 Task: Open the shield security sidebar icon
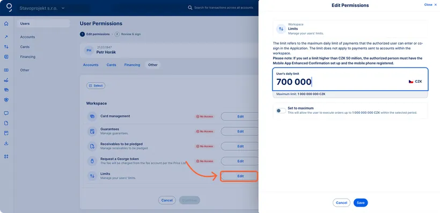(x=6, y=100)
